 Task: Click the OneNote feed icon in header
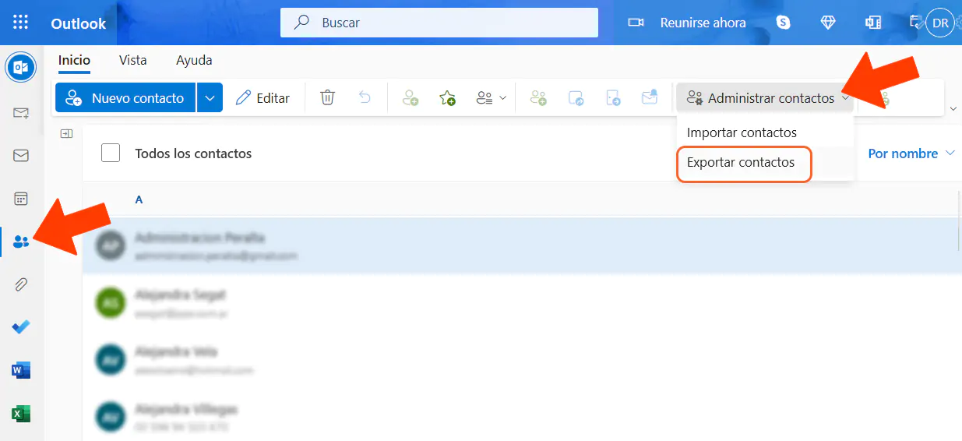pos(872,23)
